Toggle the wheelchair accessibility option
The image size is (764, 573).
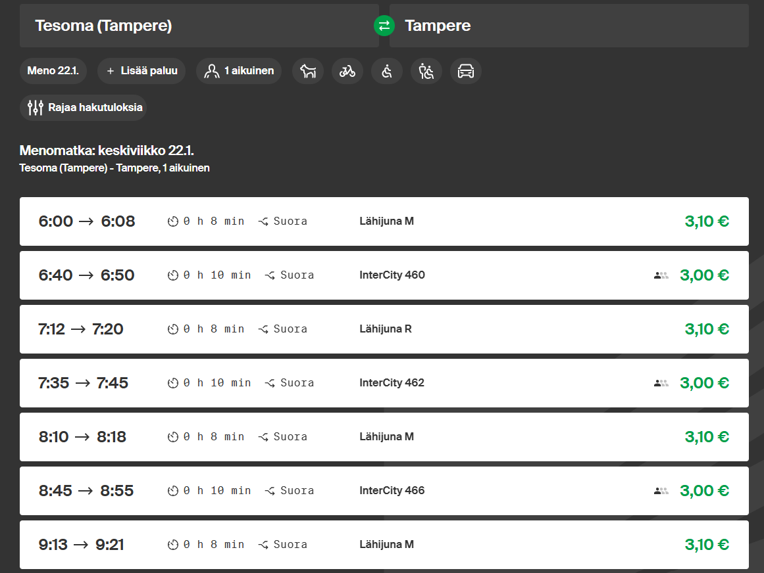pyautogui.click(x=387, y=71)
